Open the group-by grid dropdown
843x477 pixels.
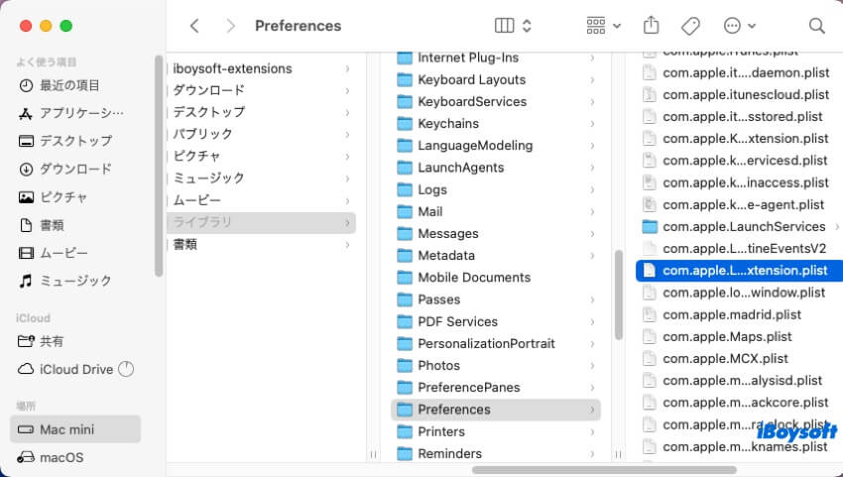click(x=603, y=26)
